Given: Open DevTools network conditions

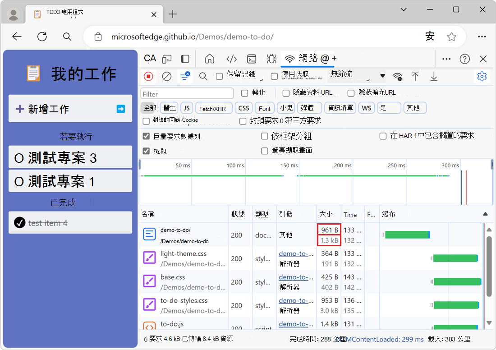Looking at the screenshot, I should (398, 76).
